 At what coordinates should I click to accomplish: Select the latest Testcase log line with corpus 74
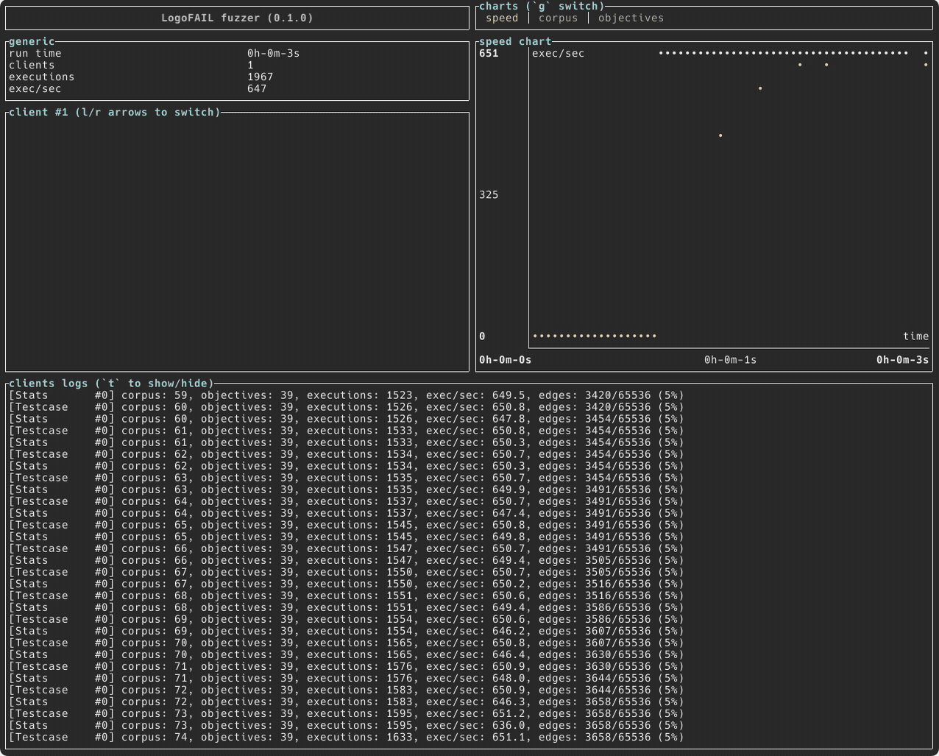point(346,737)
